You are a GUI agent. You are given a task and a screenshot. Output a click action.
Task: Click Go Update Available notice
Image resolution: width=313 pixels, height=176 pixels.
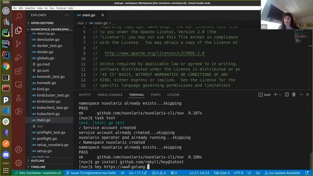pyautogui.click(x=282, y=173)
